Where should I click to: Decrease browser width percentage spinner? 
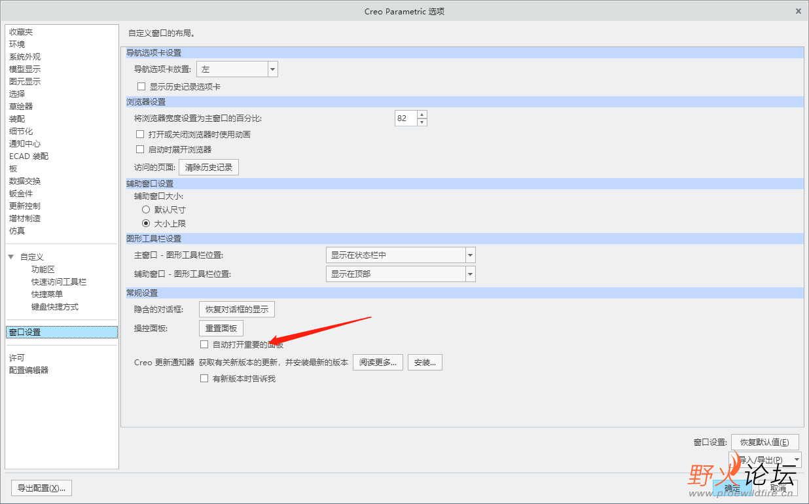[x=422, y=122]
